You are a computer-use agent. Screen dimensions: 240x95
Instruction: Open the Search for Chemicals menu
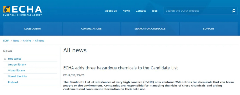click(150, 29)
